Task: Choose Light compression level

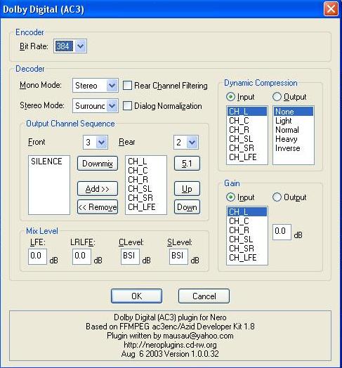Action: [294, 121]
